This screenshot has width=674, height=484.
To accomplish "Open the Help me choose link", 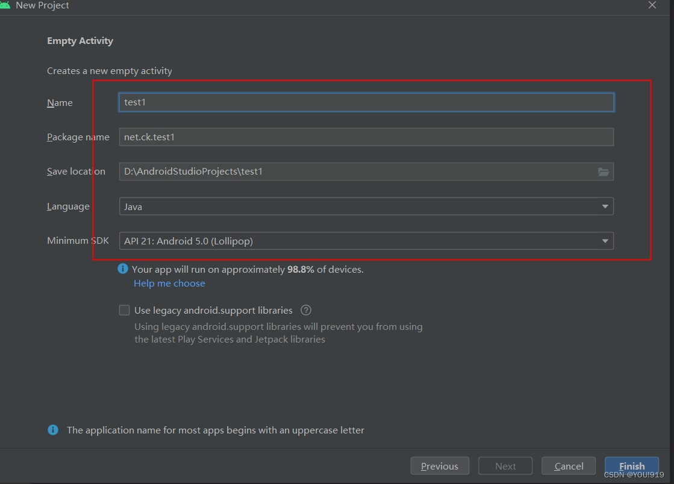I will coord(169,284).
